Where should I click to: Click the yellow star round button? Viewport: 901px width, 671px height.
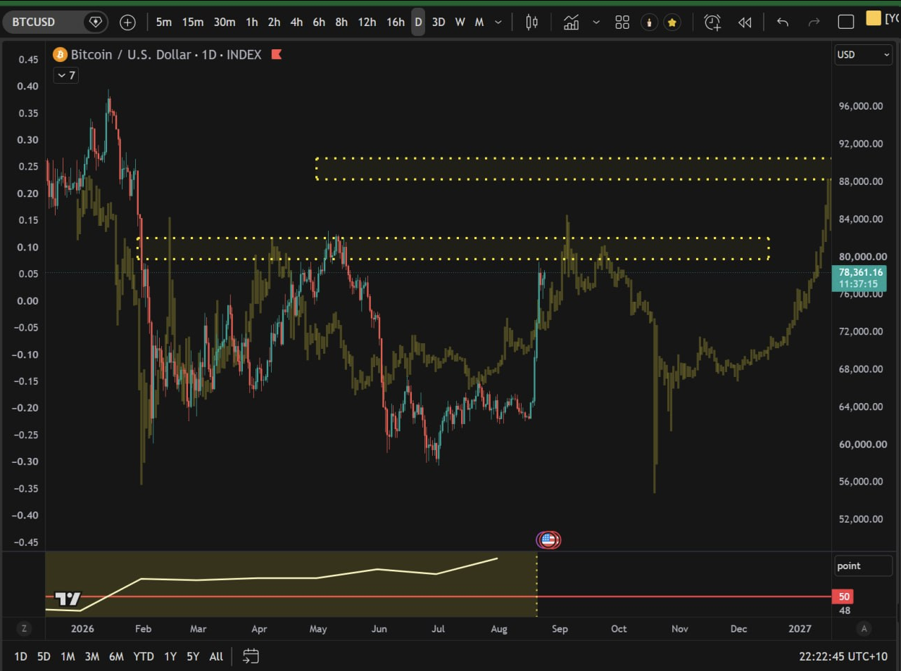[672, 23]
